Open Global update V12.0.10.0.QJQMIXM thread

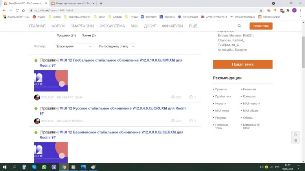click(x=111, y=63)
